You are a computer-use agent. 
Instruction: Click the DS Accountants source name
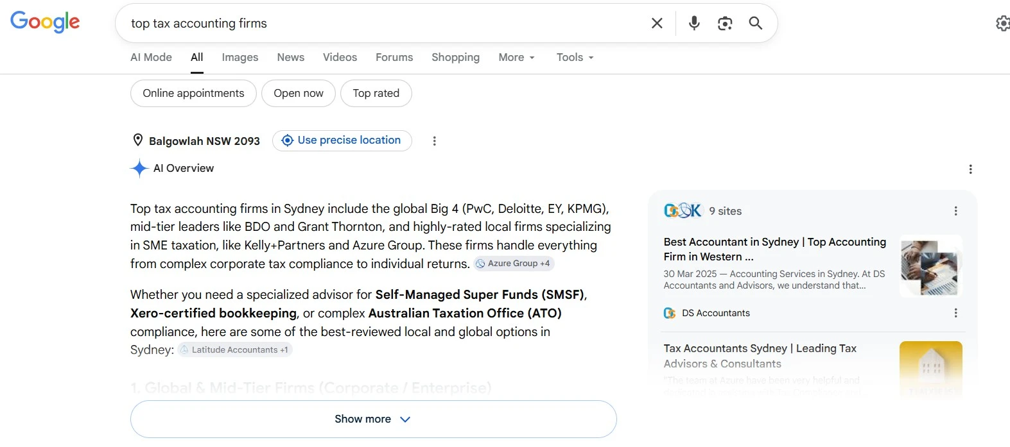pos(715,313)
